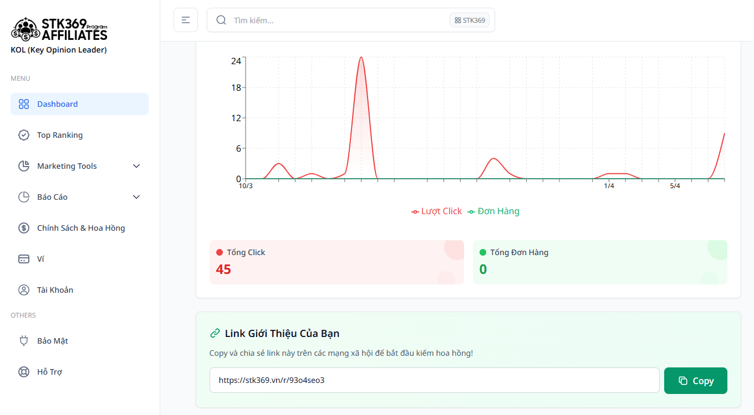This screenshot has height=415, width=754.
Task: Open the STK369 selector in search bar
Action: (470, 20)
